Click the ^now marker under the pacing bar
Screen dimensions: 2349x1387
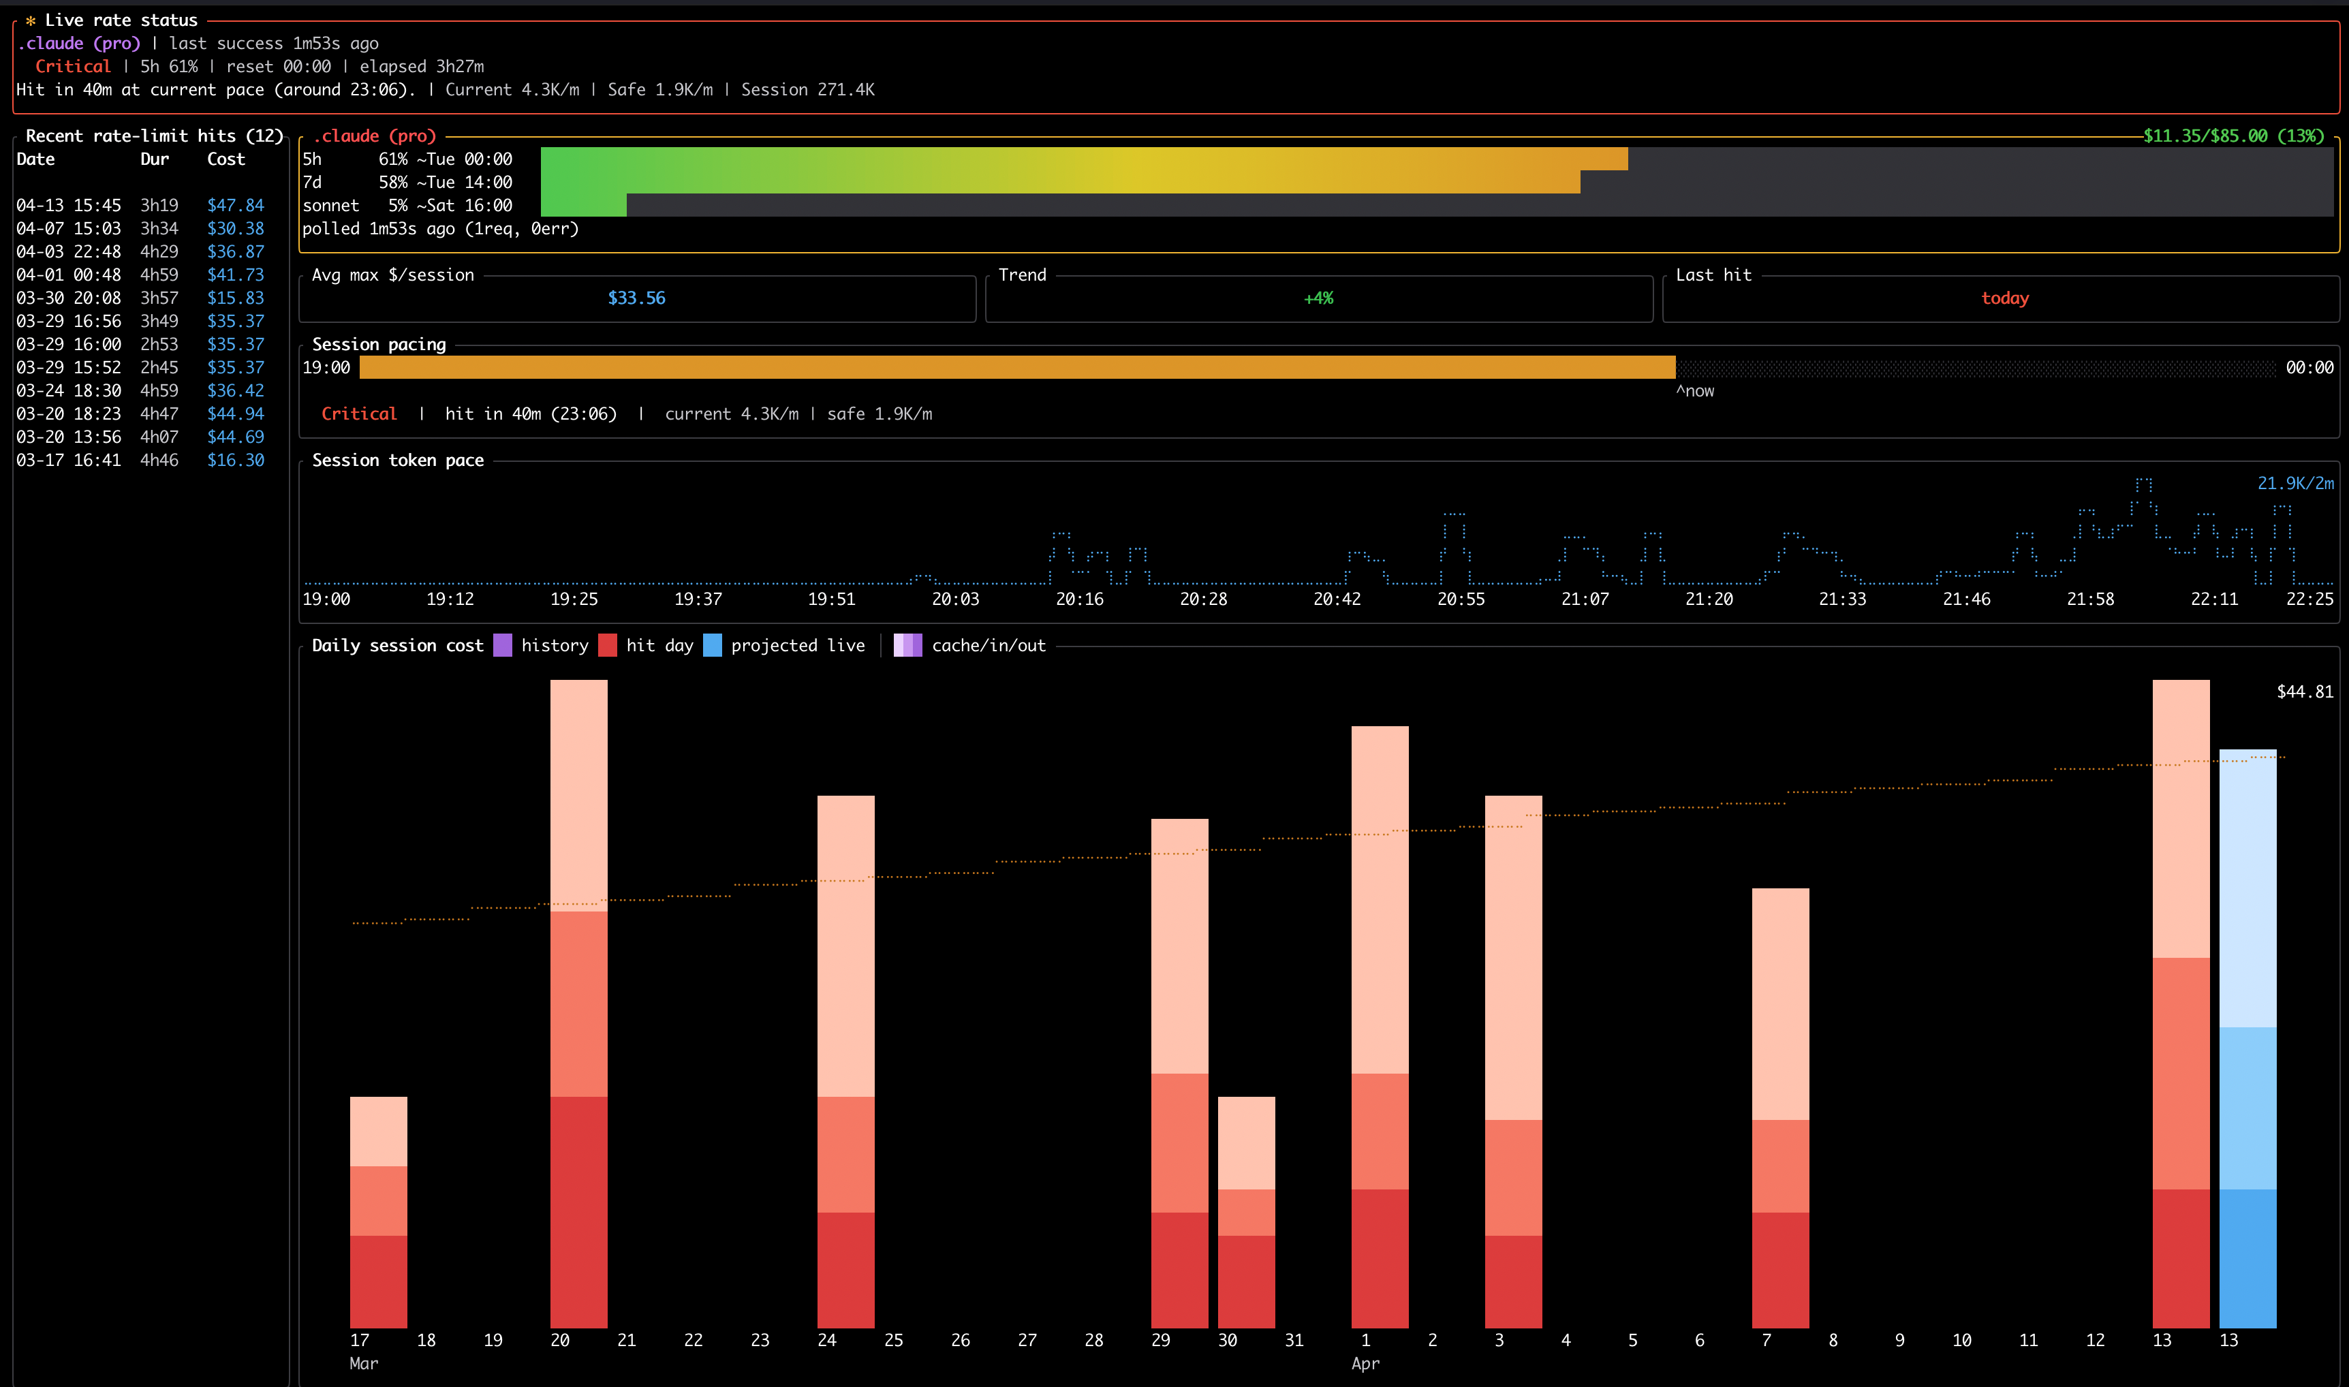[1695, 390]
